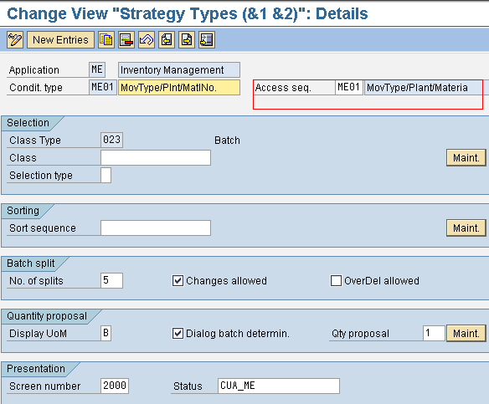
Task: Click the Undo change icon
Action: point(147,40)
